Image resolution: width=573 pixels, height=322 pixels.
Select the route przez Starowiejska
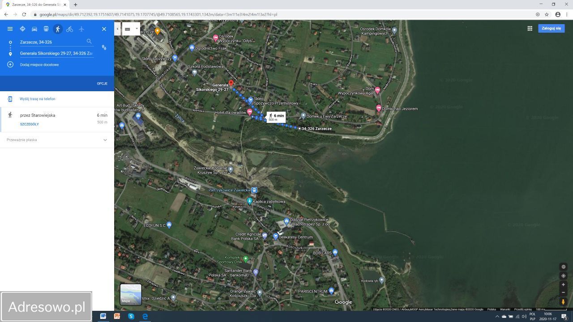click(57, 119)
